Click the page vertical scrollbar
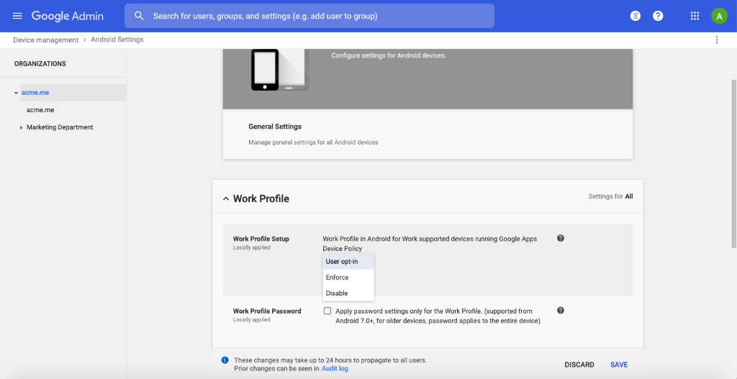The height and width of the screenshot is (379, 737). (733, 164)
